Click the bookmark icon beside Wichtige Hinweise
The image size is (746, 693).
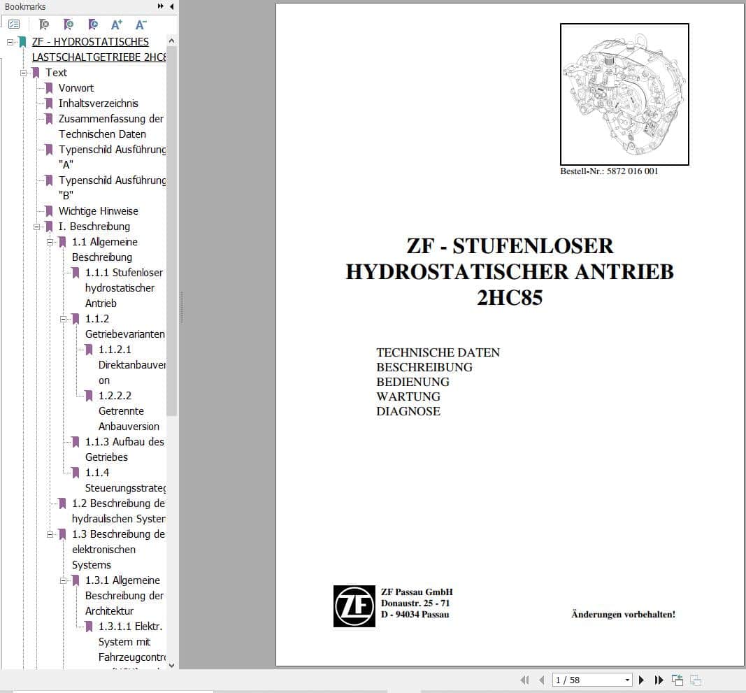(49, 211)
